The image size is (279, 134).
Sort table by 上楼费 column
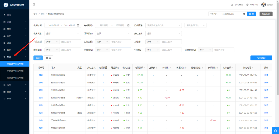(157, 68)
